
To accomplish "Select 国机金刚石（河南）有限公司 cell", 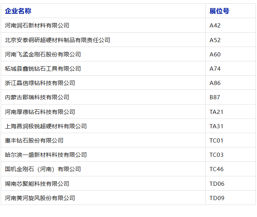I will (x=43, y=169).
